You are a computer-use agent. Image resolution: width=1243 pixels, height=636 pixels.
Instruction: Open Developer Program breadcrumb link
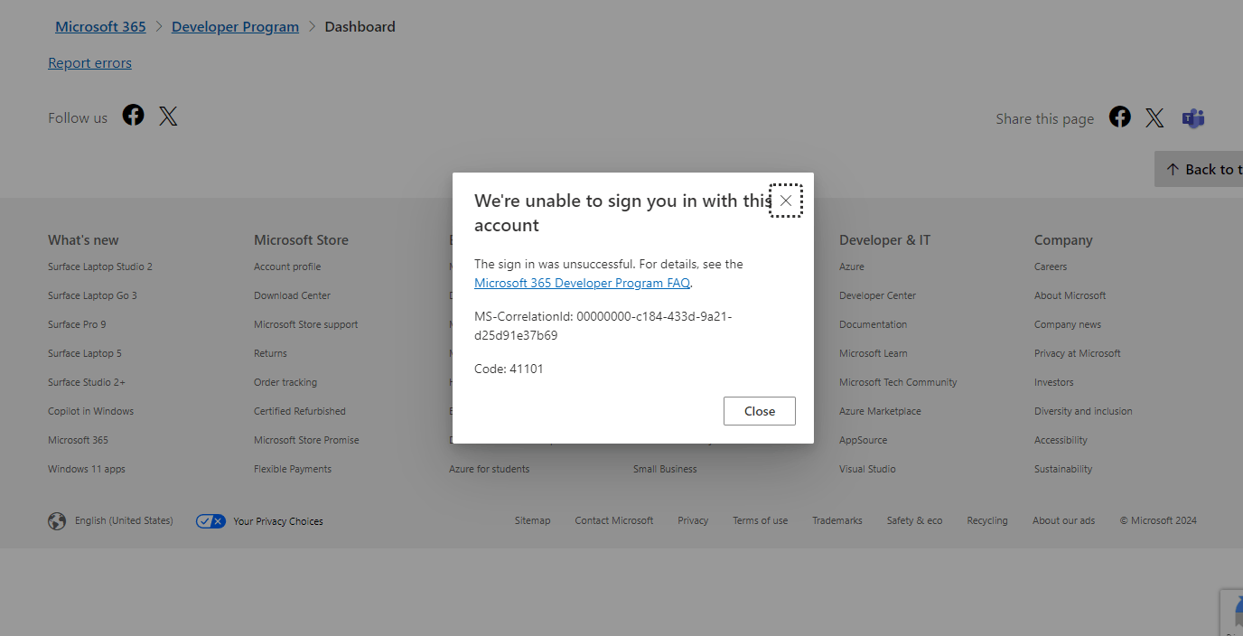click(235, 27)
